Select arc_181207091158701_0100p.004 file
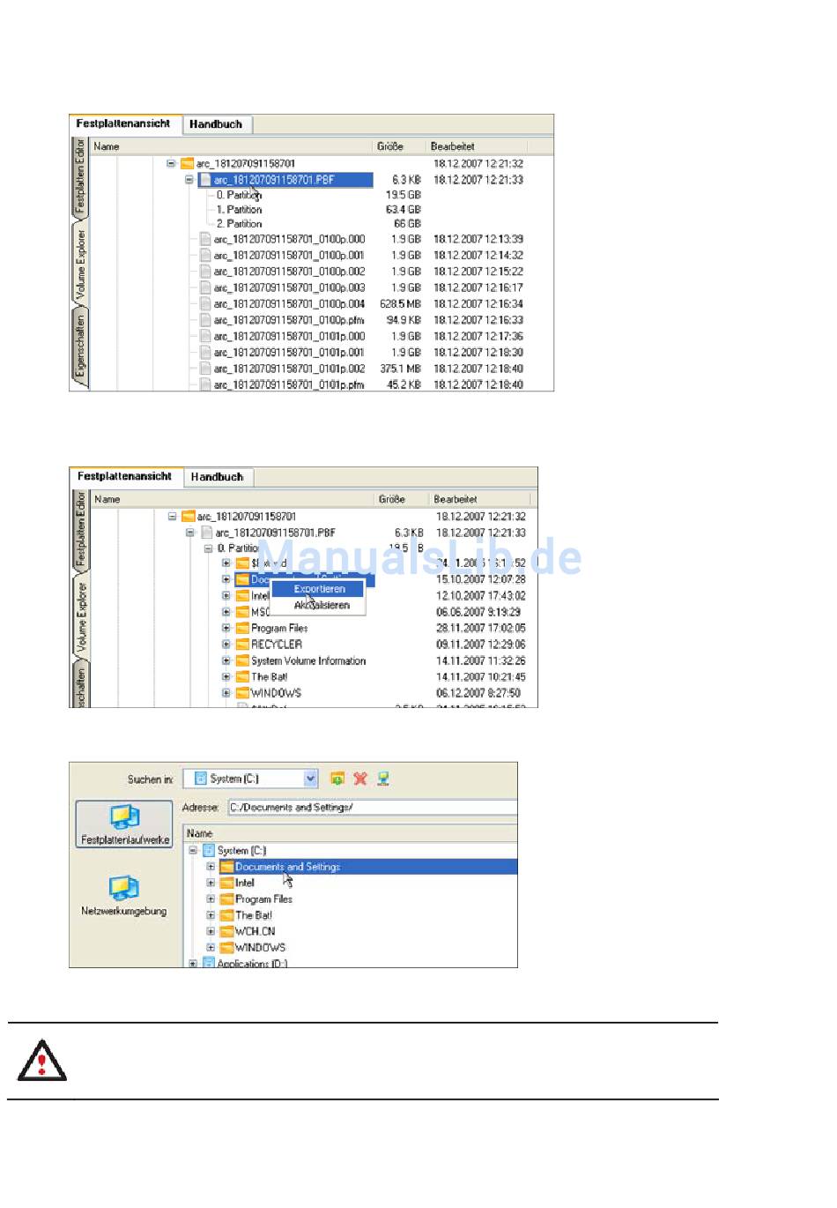 click(289, 304)
